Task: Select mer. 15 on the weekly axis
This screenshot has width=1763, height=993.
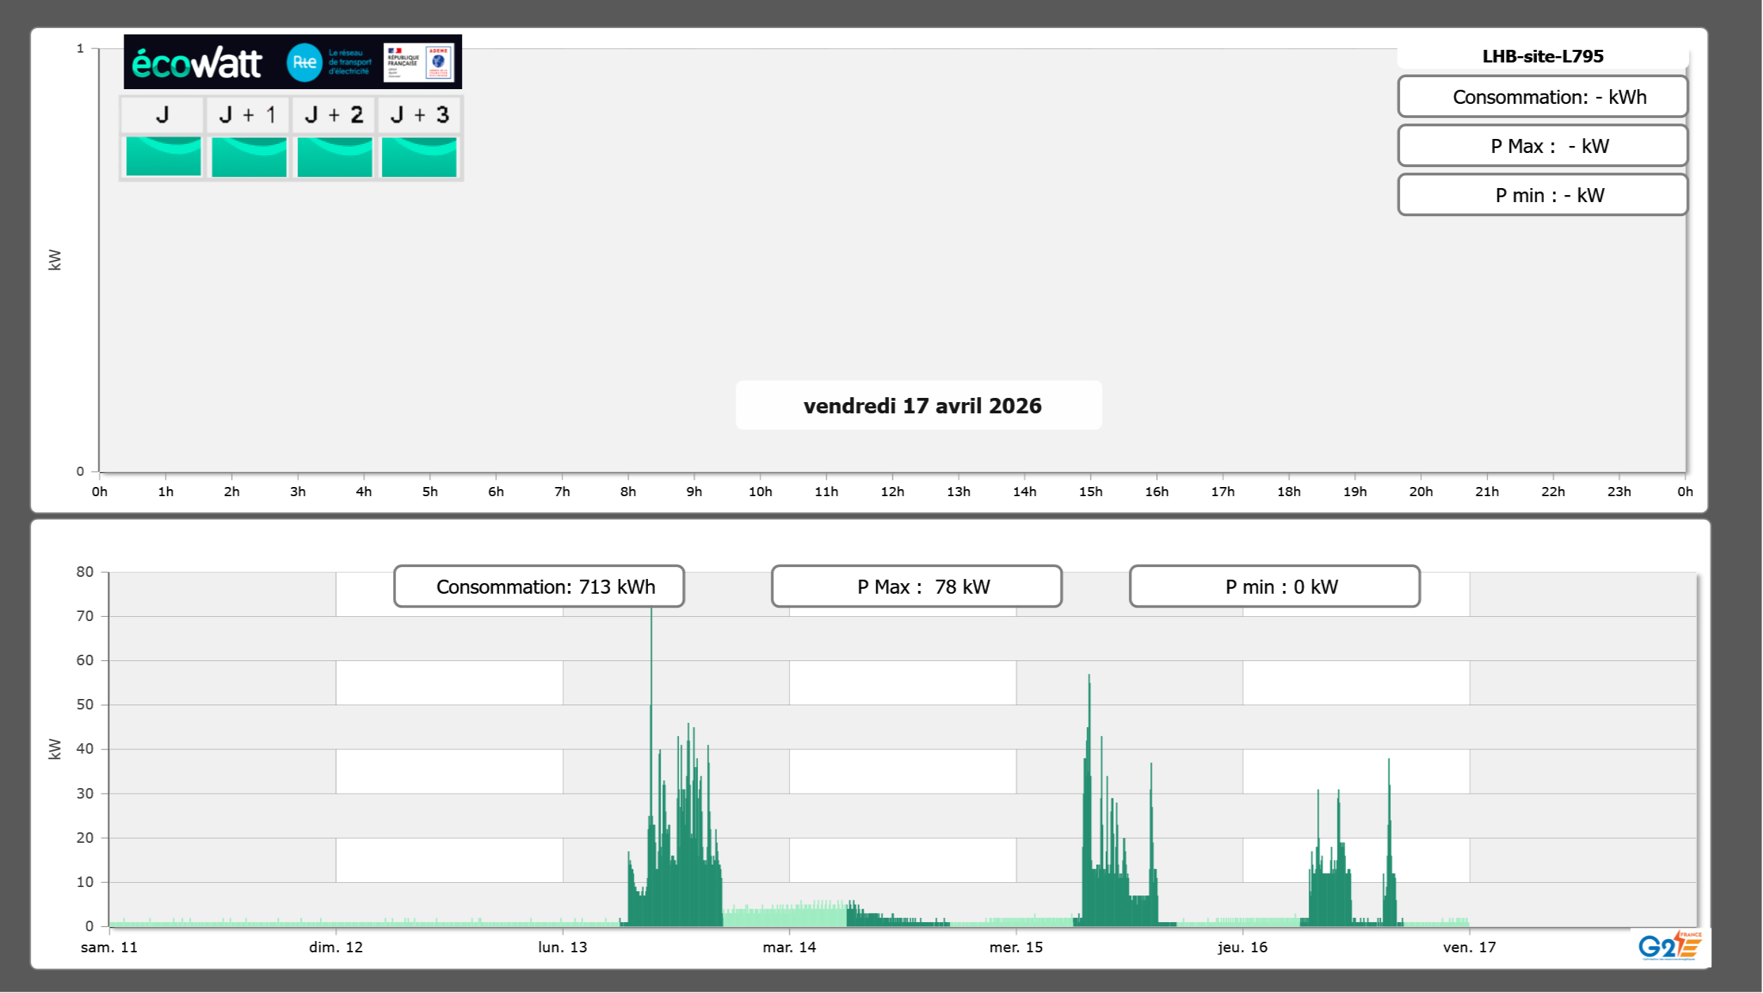Action: pos(1015,947)
